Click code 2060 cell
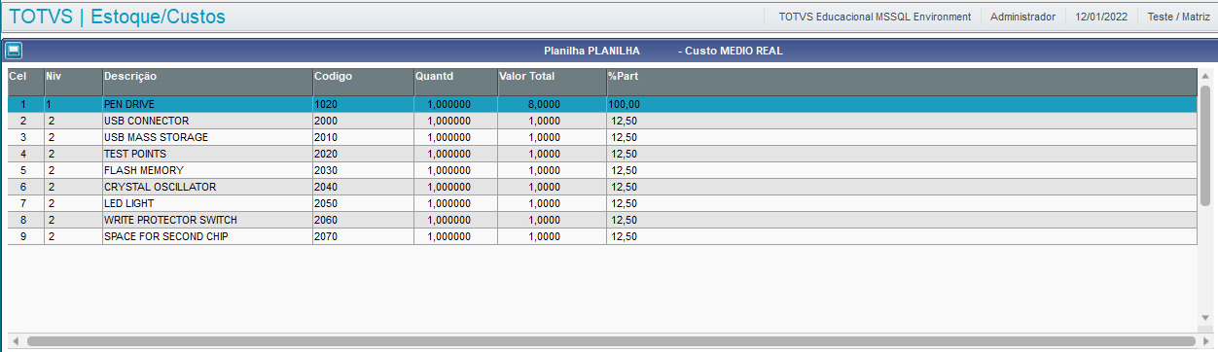 (x=364, y=220)
